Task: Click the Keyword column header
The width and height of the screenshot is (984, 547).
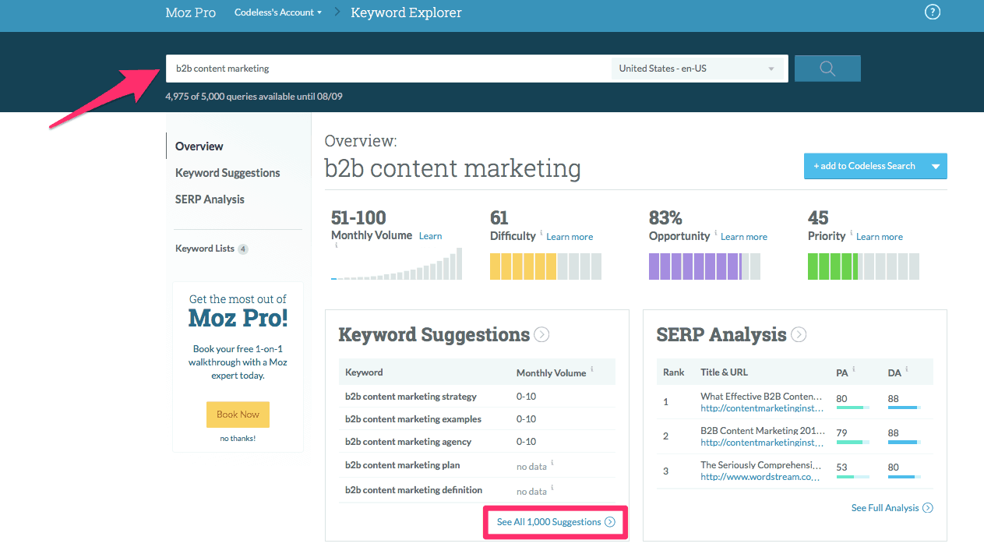Action: (364, 372)
